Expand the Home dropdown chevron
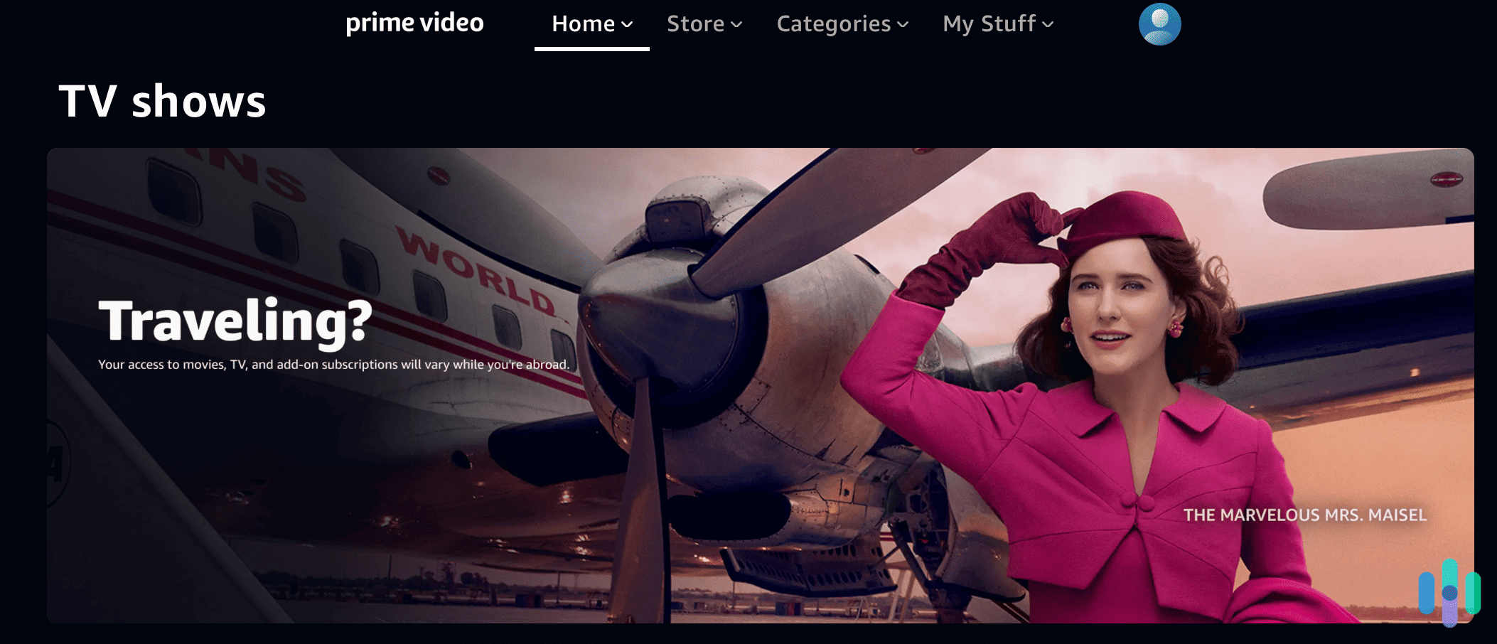The width and height of the screenshot is (1497, 644). point(628,26)
